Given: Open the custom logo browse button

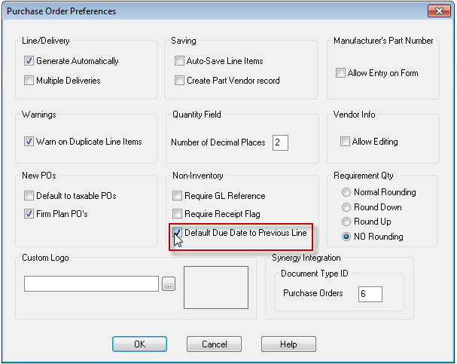Looking at the screenshot, I should pyautogui.click(x=169, y=284).
